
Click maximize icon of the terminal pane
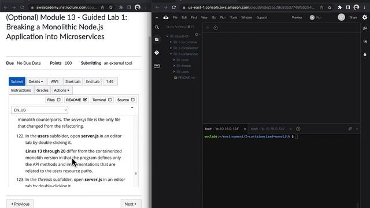tap(350, 129)
